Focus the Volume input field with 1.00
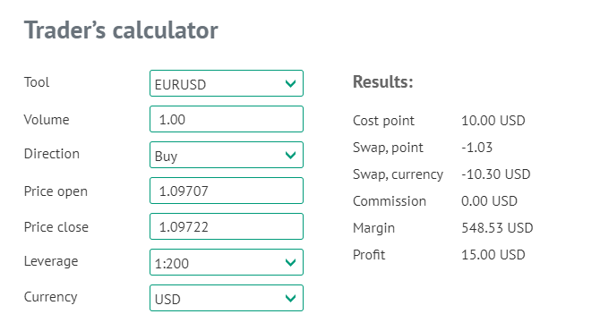This screenshot has width=600, height=331. tap(227, 119)
